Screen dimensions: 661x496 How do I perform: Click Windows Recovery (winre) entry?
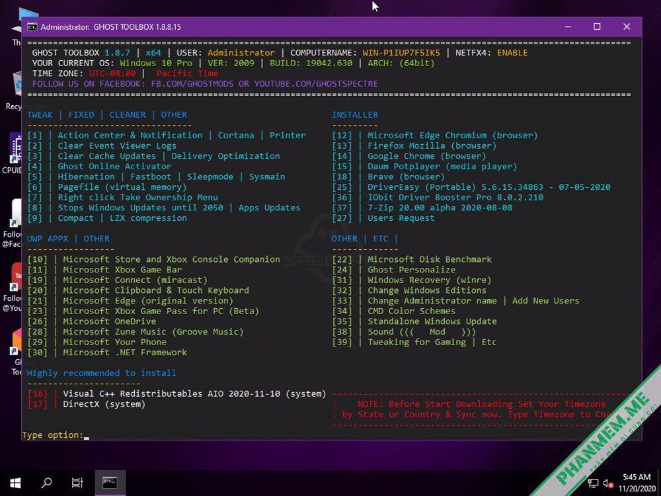point(412,280)
